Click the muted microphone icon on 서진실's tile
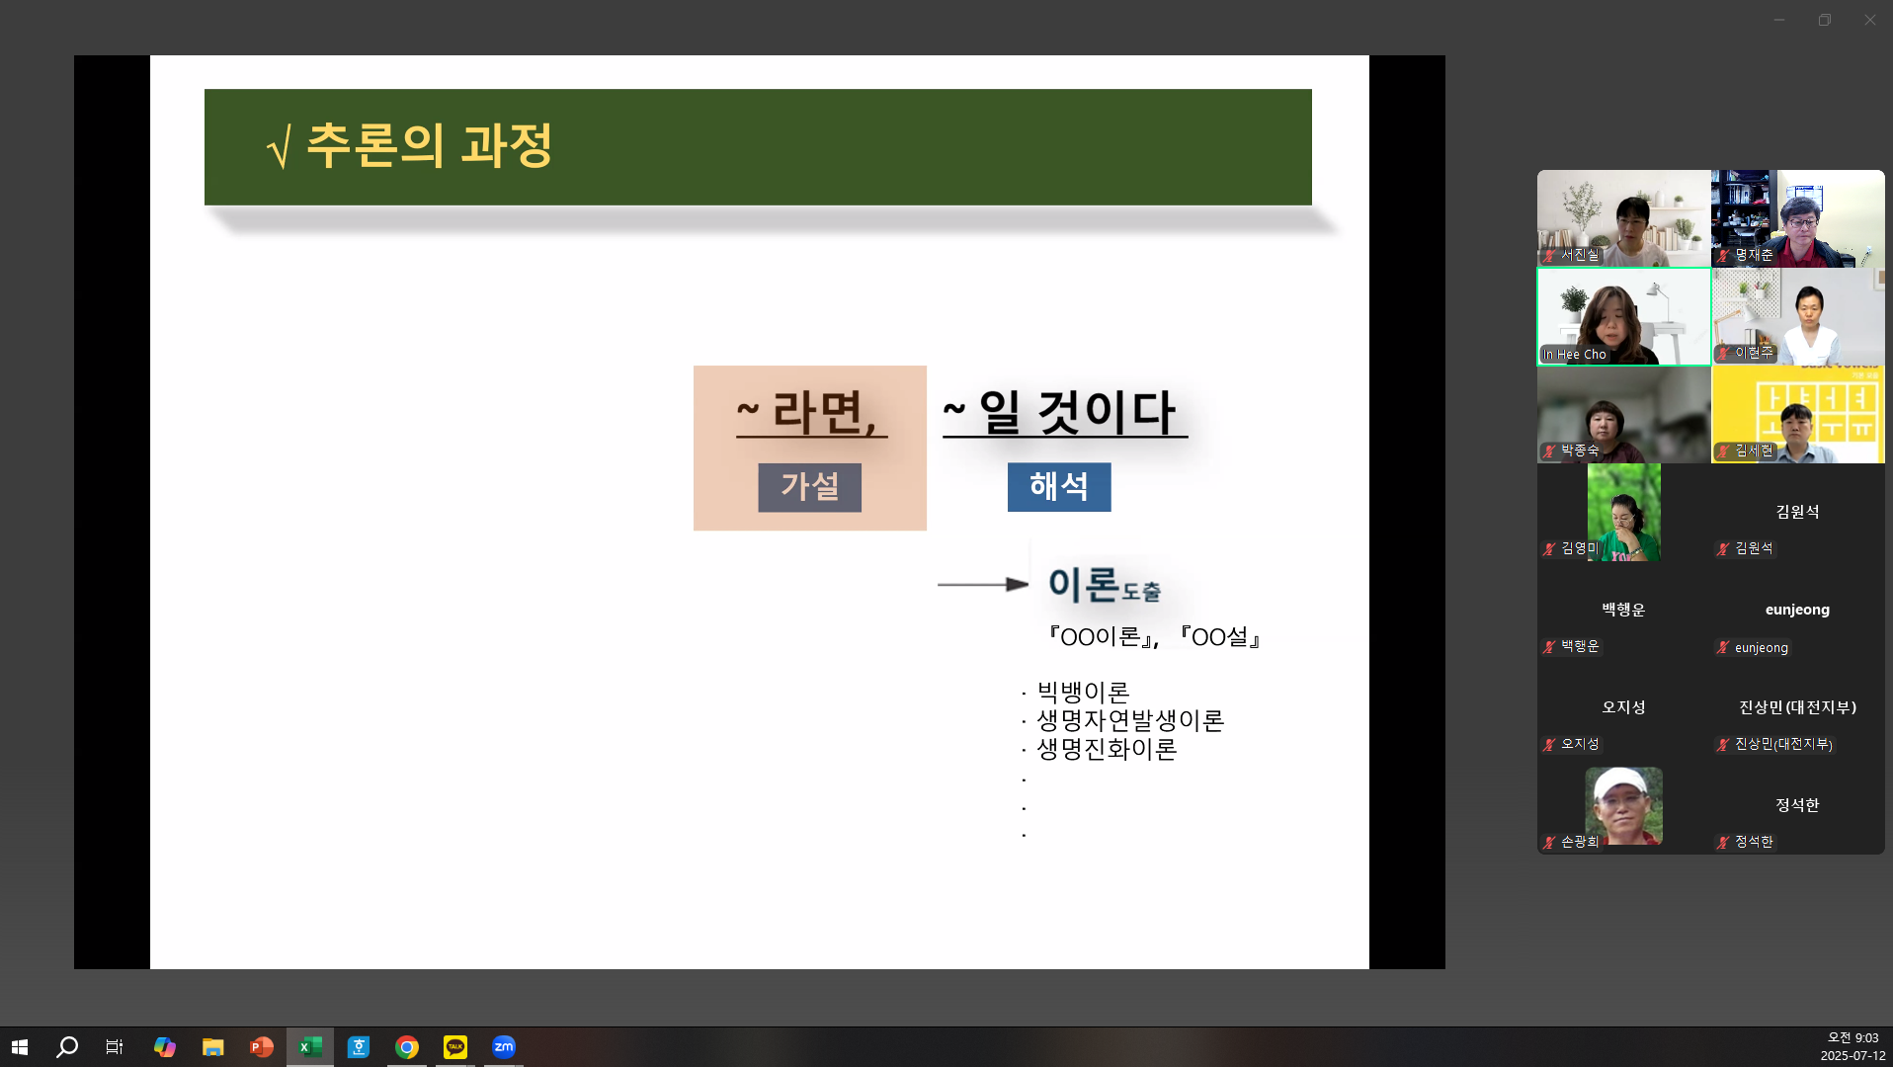Image resolution: width=1893 pixels, height=1067 pixels. point(1551,255)
